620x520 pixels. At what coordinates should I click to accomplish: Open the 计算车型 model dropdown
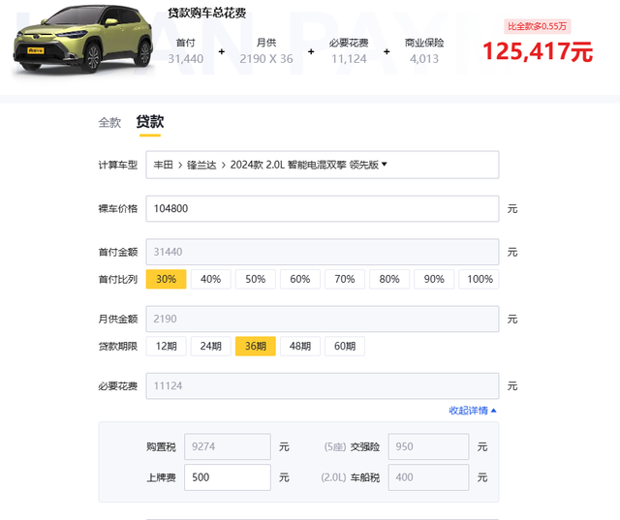click(323, 165)
